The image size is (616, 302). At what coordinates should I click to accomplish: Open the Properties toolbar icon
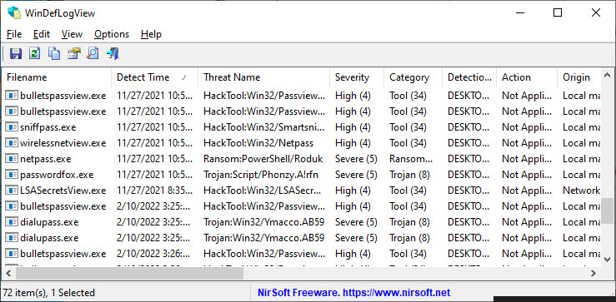click(73, 54)
